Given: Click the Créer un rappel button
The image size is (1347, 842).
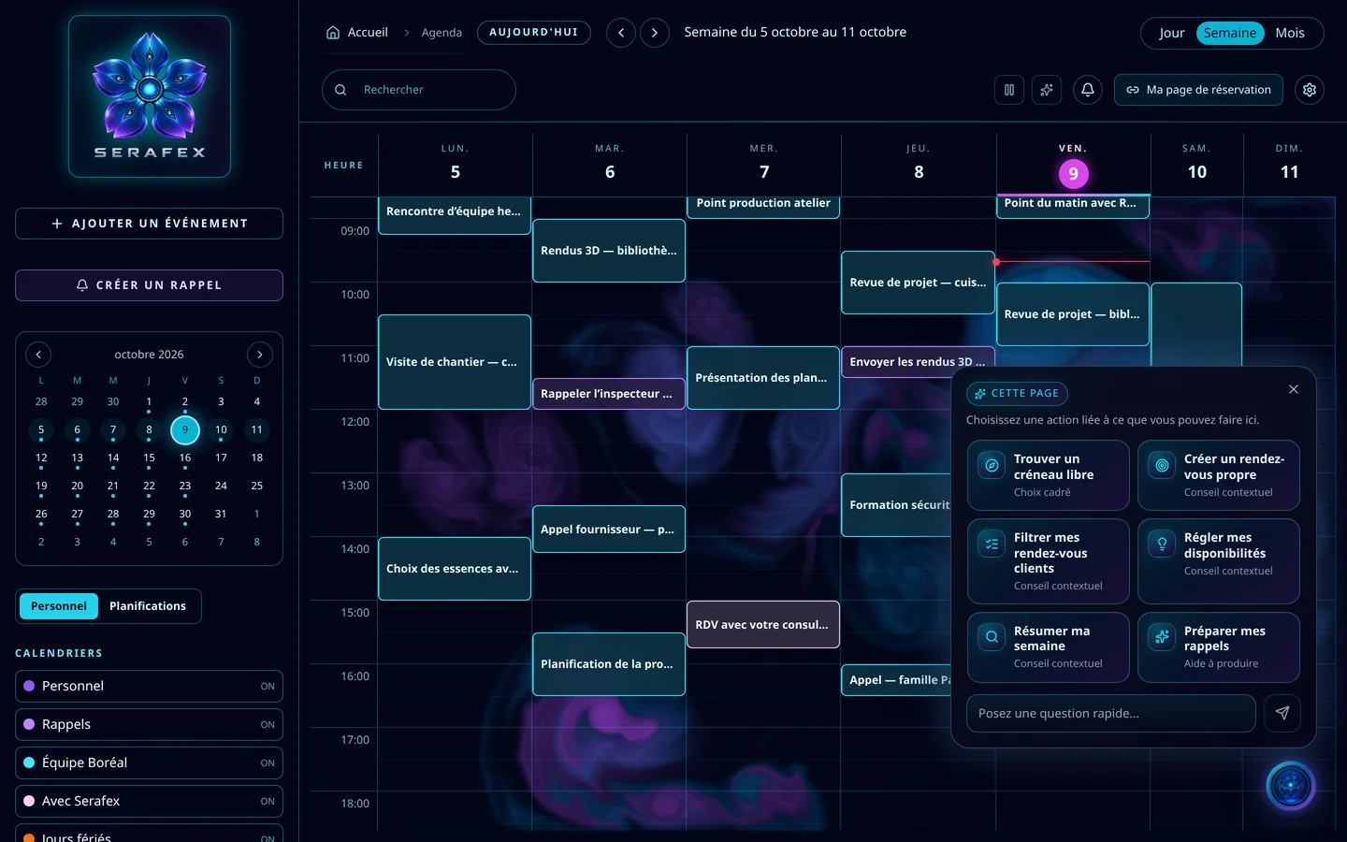Looking at the screenshot, I should click(x=150, y=285).
